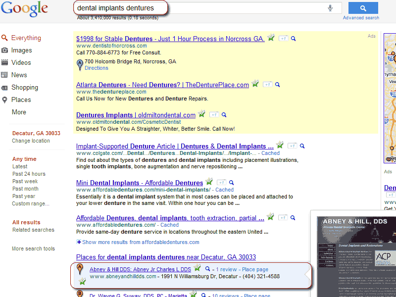Image resolution: width=396 pixels, height=297 pixels.
Task: Filter results by Past year
Action: [23, 196]
